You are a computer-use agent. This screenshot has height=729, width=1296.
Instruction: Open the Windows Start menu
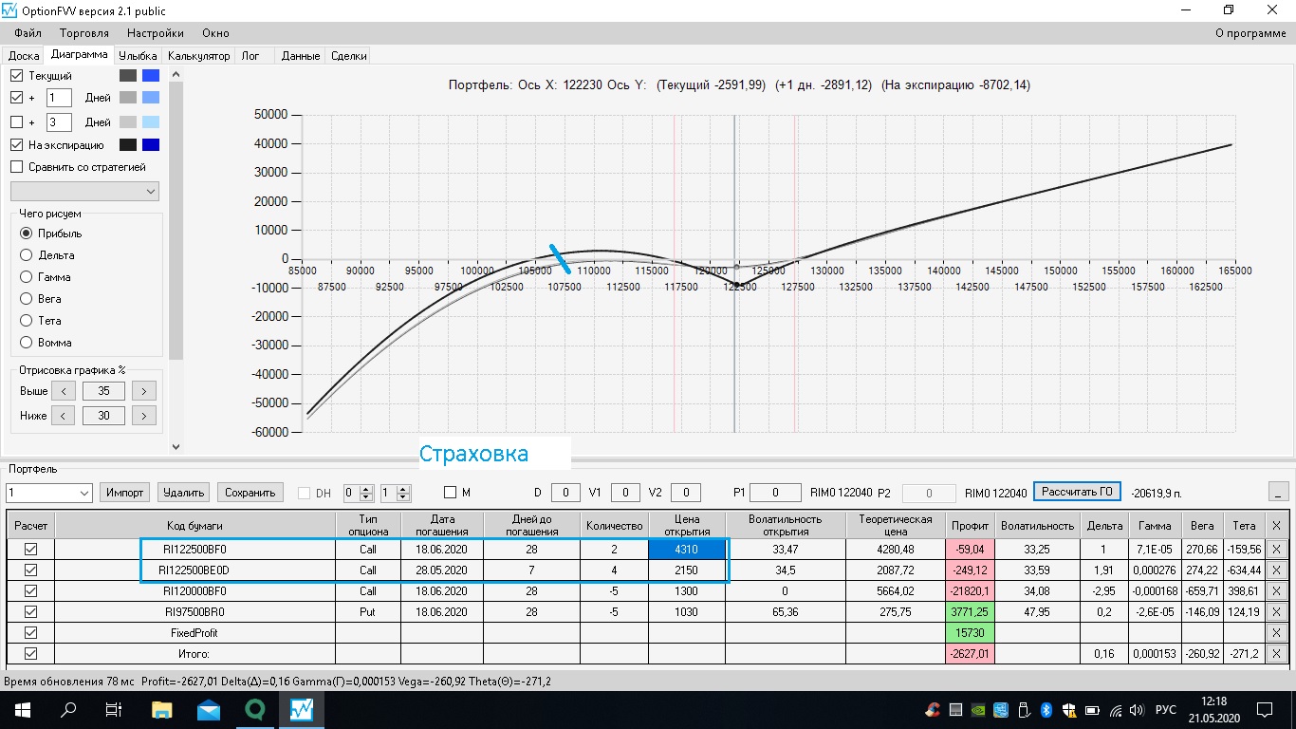point(22,709)
